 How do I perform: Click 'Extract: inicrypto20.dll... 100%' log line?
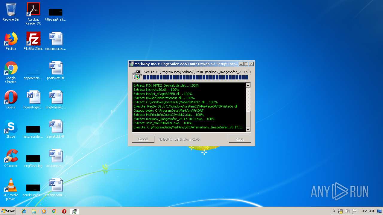tap(156, 90)
